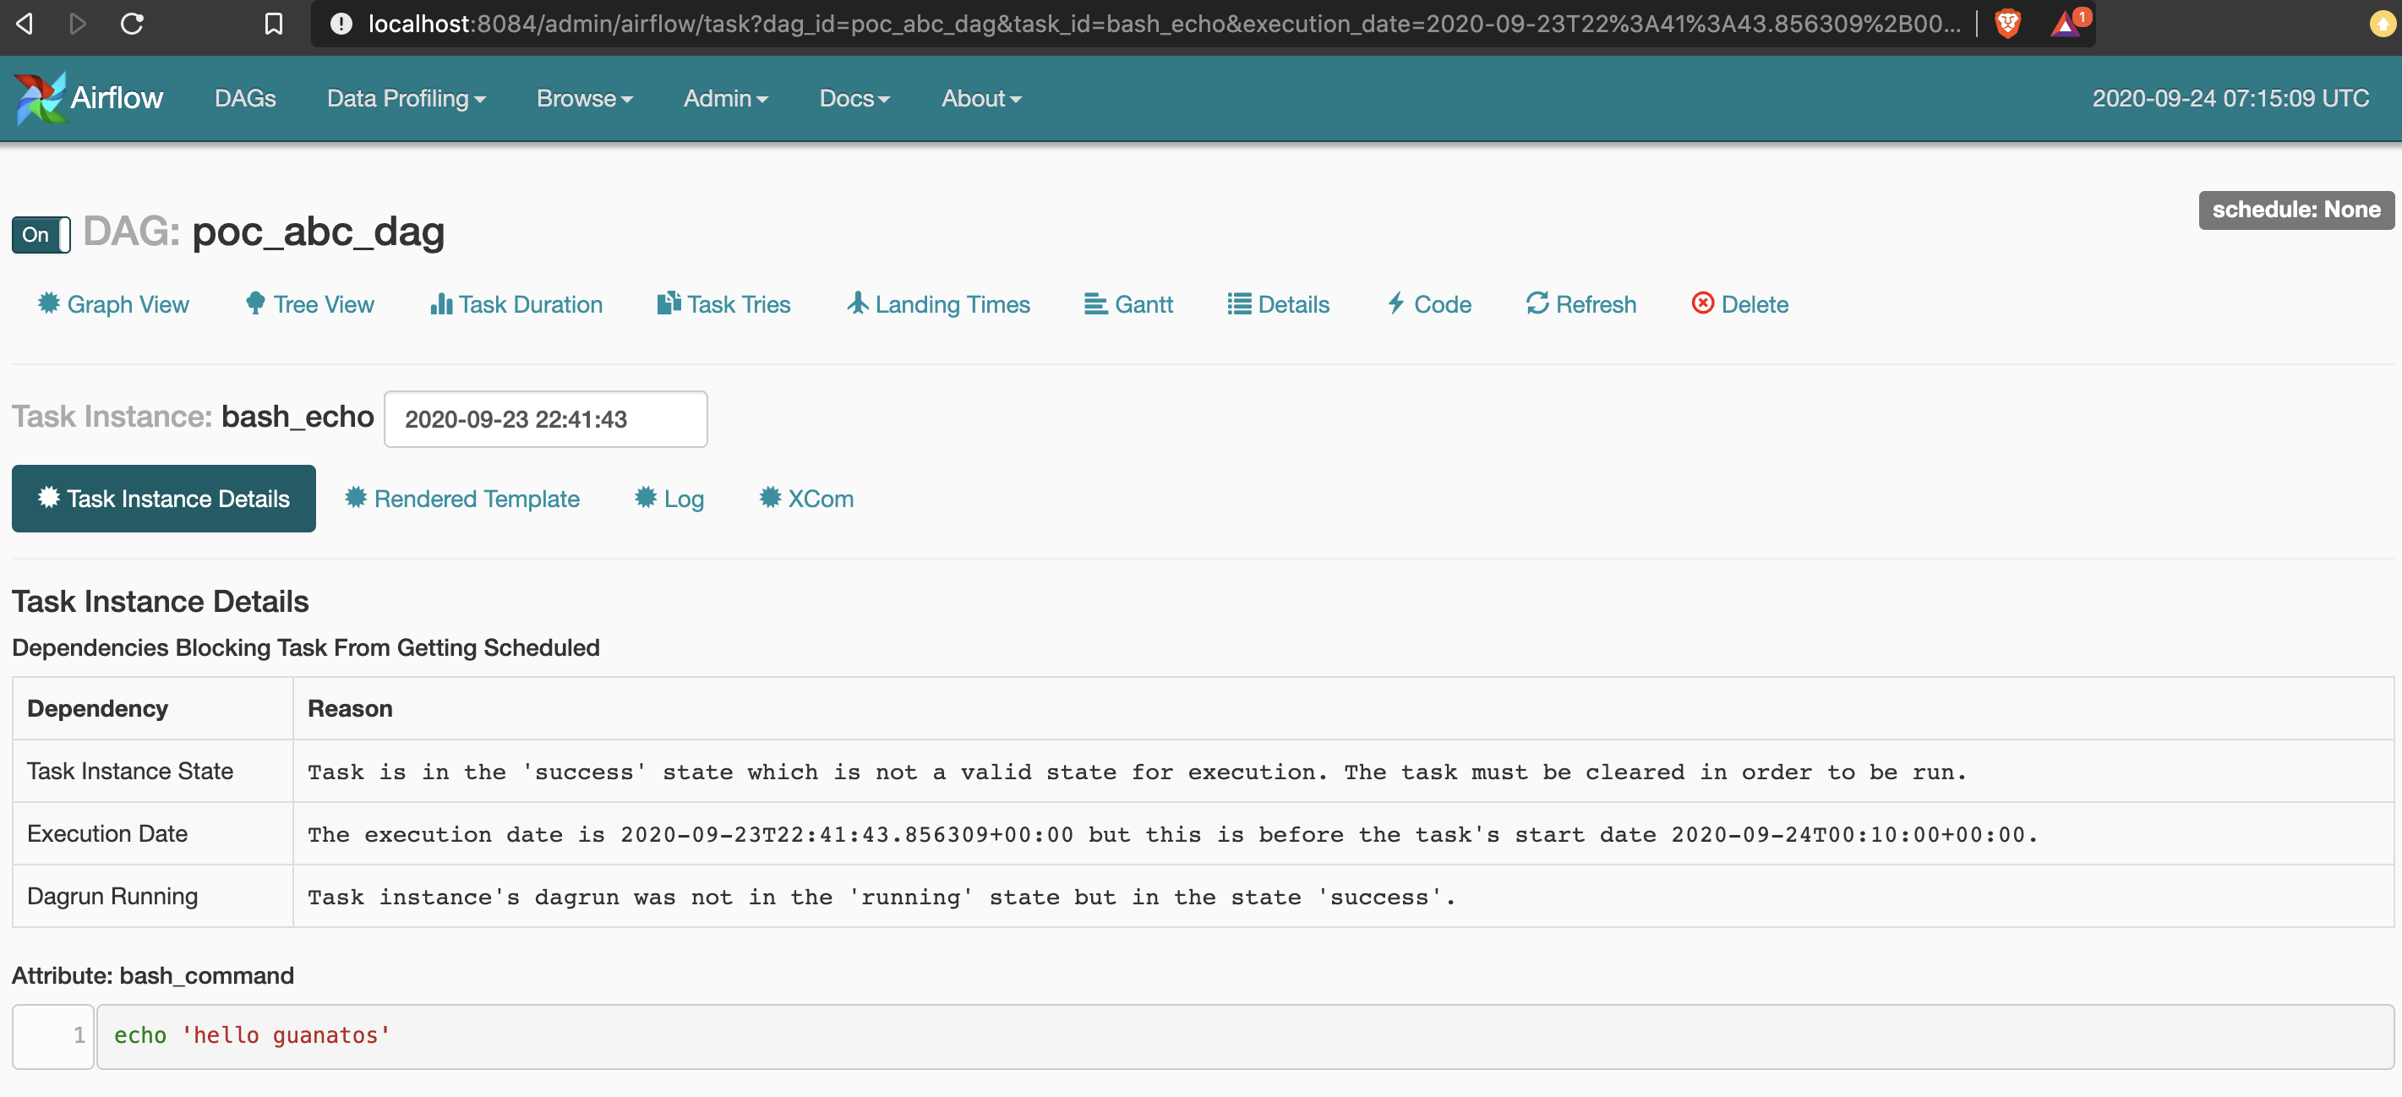This screenshot has height=1097, width=2402.
Task: Switch to Rendered Template tab
Action: (462, 499)
